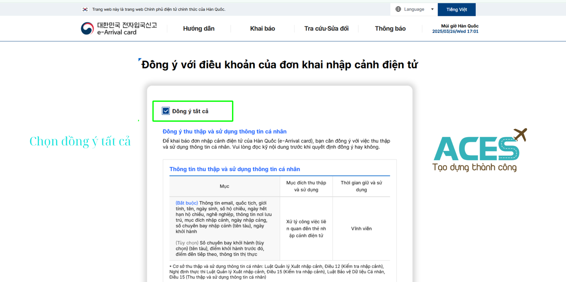Click the Mục column header
Image resolution: width=566 pixels, height=282 pixels.
coord(225,186)
